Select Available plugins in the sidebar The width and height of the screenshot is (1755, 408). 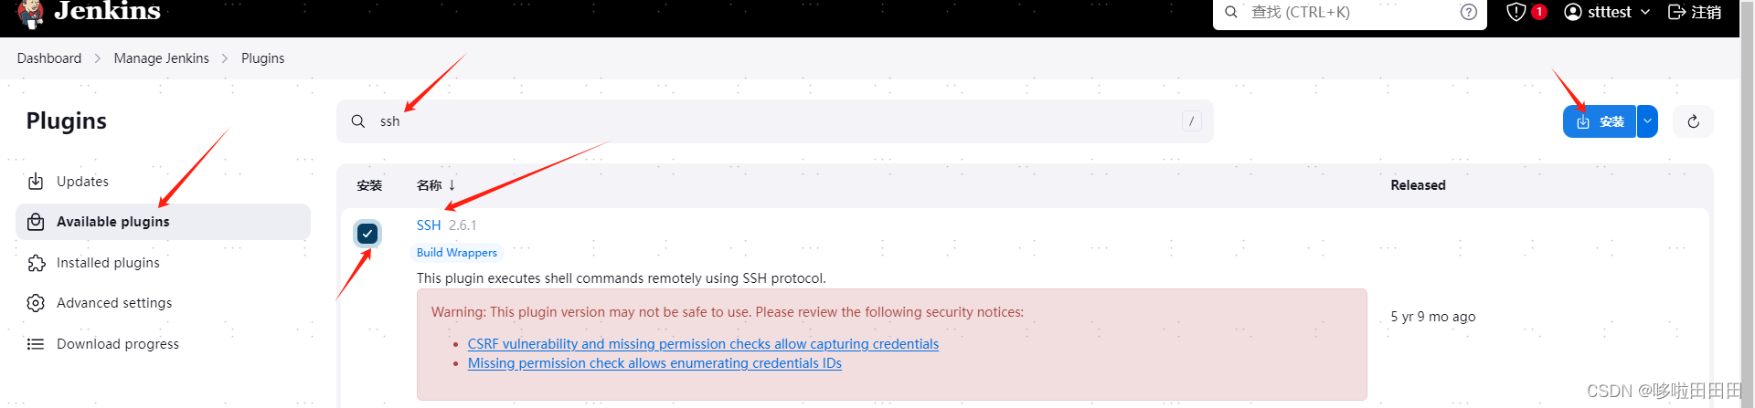112,222
